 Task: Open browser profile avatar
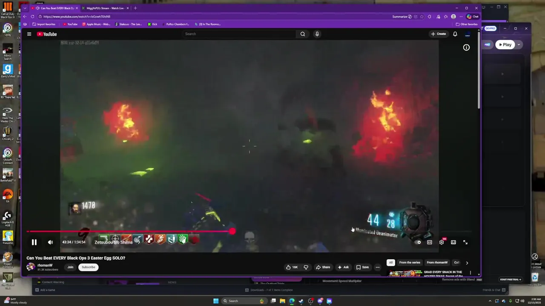(453, 17)
